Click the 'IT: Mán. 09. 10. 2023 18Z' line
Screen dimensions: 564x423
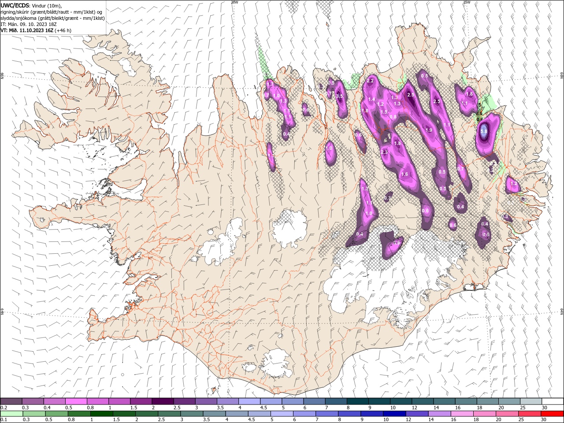click(29, 24)
